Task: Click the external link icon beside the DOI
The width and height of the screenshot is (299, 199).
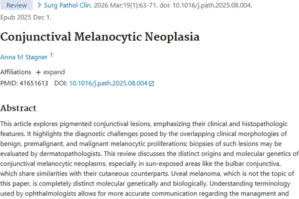Action: click(151, 84)
